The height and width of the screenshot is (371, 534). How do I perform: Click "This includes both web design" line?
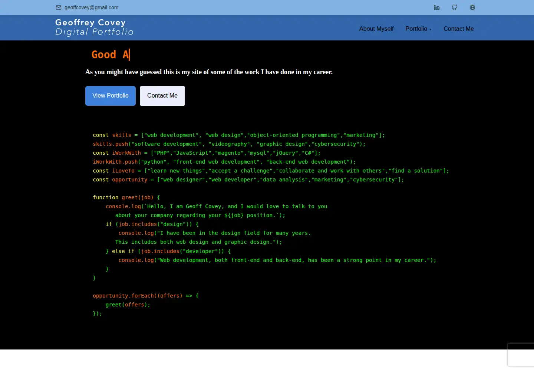pyautogui.click(x=198, y=242)
